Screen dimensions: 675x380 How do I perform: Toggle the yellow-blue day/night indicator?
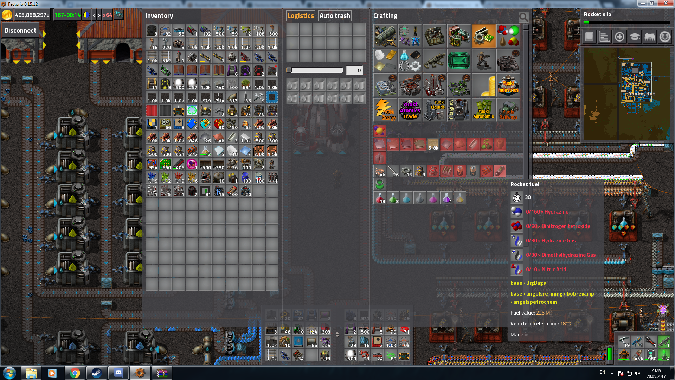coord(86,15)
